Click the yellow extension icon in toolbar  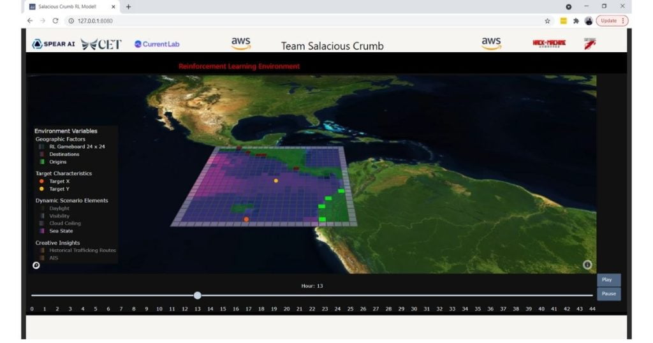[564, 20]
